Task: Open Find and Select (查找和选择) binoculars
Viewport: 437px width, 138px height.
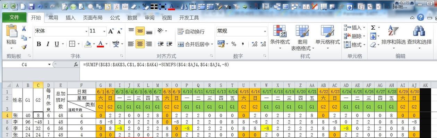Action: point(419,37)
